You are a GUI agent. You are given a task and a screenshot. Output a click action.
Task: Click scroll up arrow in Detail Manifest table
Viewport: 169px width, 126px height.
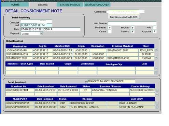click(156, 49)
